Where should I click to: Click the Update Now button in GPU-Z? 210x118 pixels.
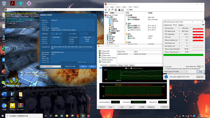point(200,77)
